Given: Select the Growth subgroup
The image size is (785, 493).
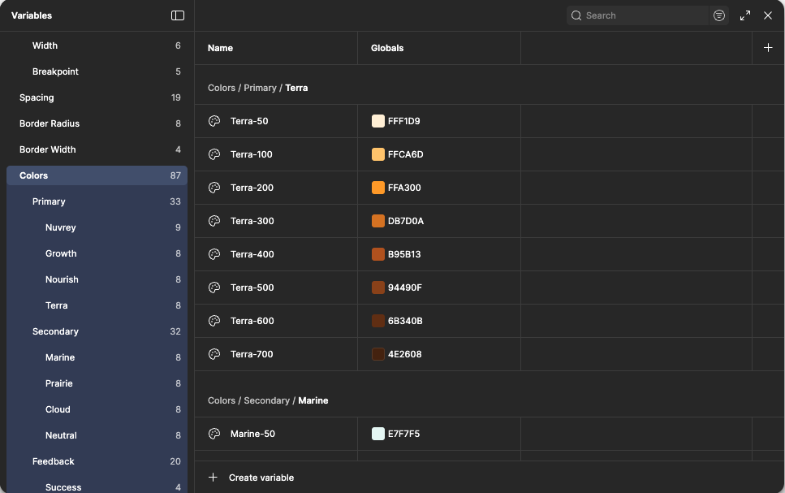Looking at the screenshot, I should click(97, 253).
